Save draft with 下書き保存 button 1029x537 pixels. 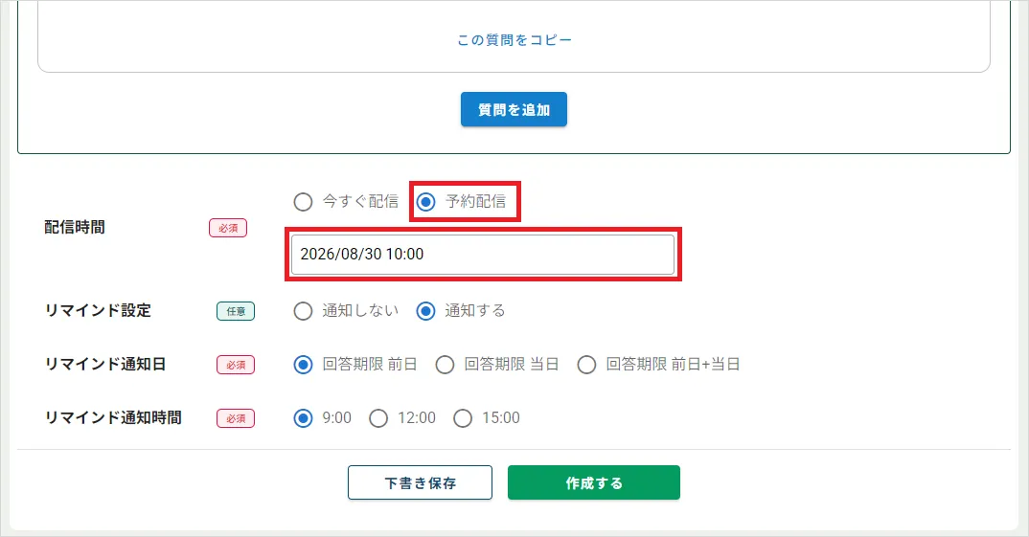[x=420, y=482]
